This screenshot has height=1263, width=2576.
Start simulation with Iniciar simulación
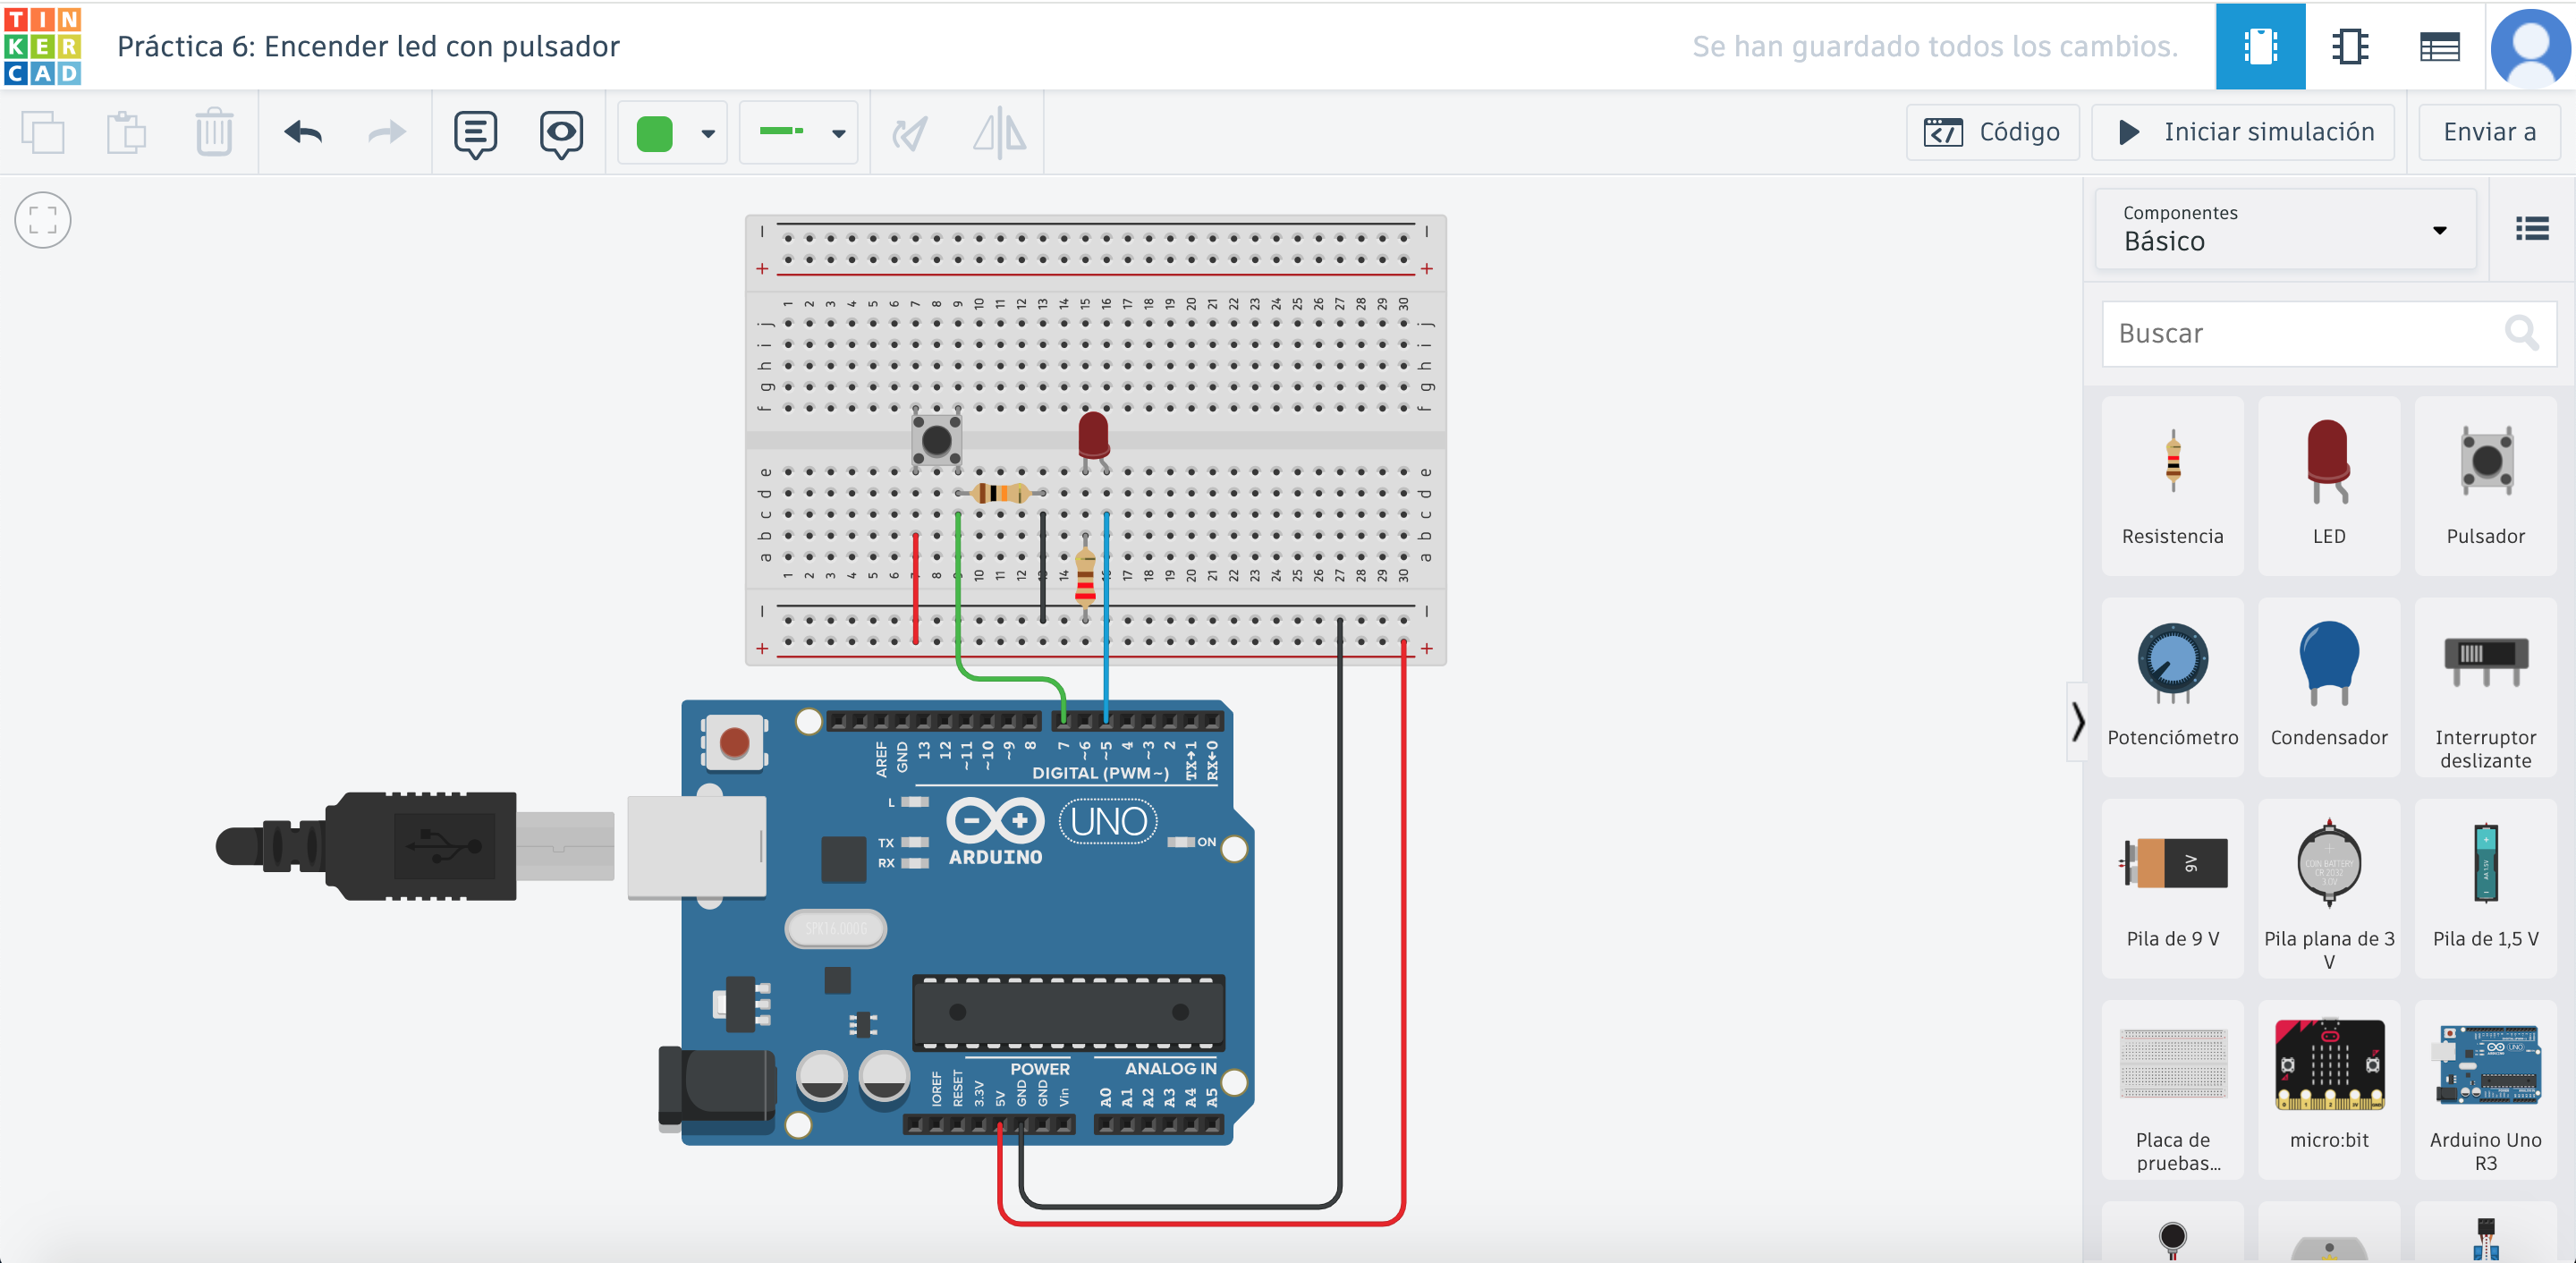click(x=2244, y=132)
